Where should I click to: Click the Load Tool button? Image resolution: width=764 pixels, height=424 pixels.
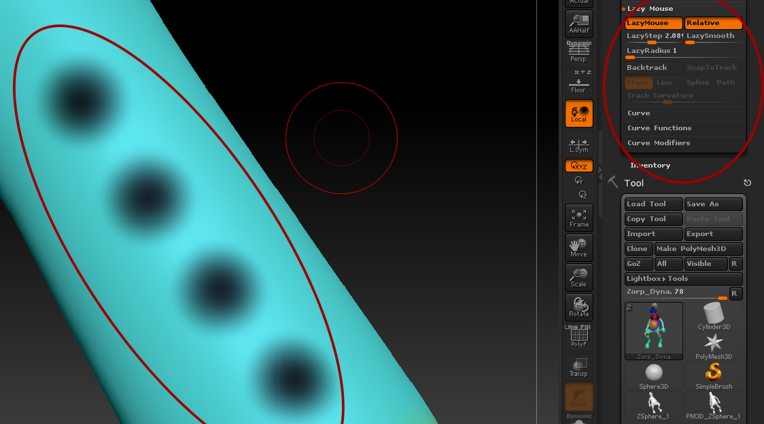pyautogui.click(x=653, y=204)
